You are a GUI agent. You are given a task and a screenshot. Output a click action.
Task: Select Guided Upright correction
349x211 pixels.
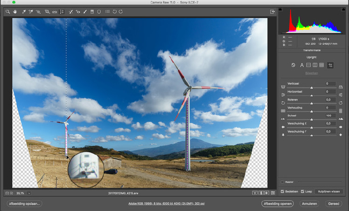pyautogui.click(x=330, y=65)
